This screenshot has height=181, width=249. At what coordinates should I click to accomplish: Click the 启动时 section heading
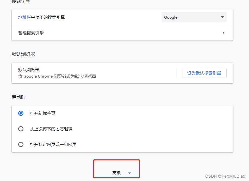pyautogui.click(x=18, y=97)
